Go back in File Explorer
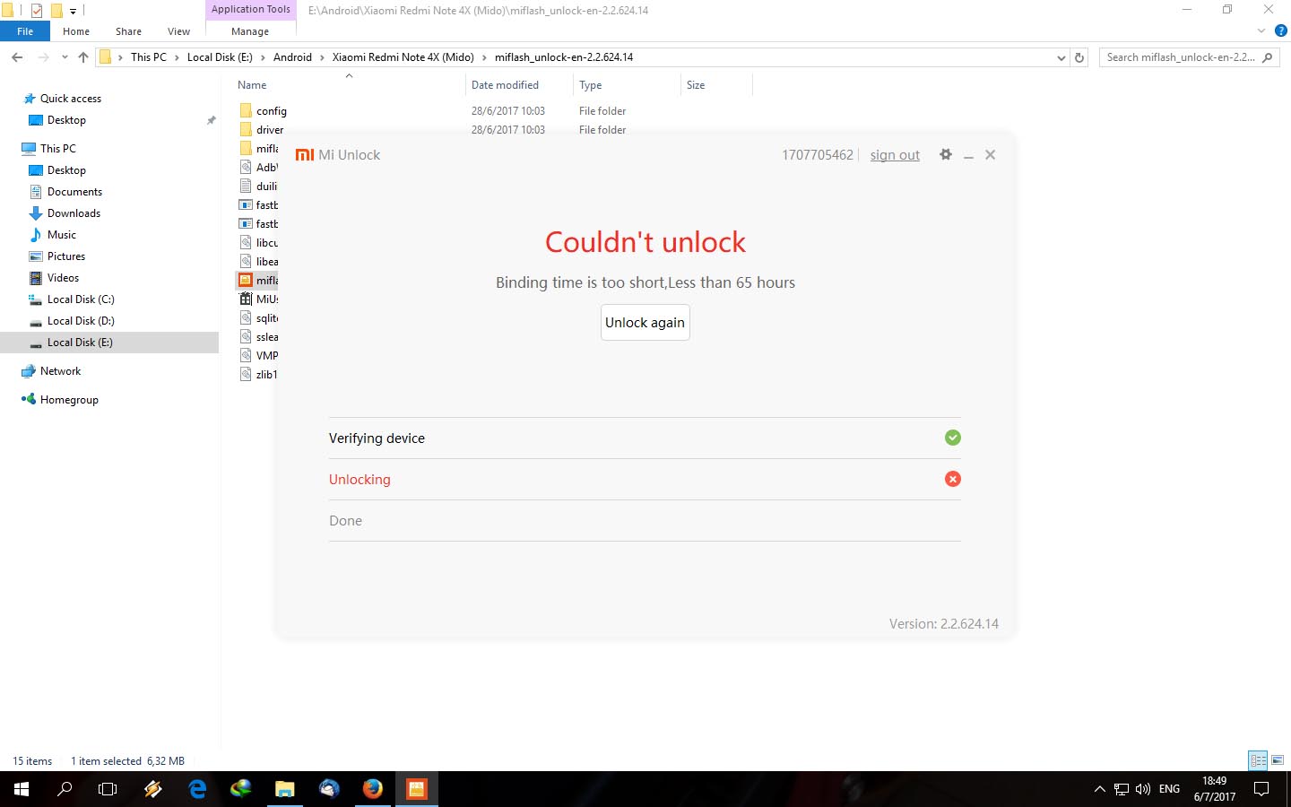 coord(17,57)
